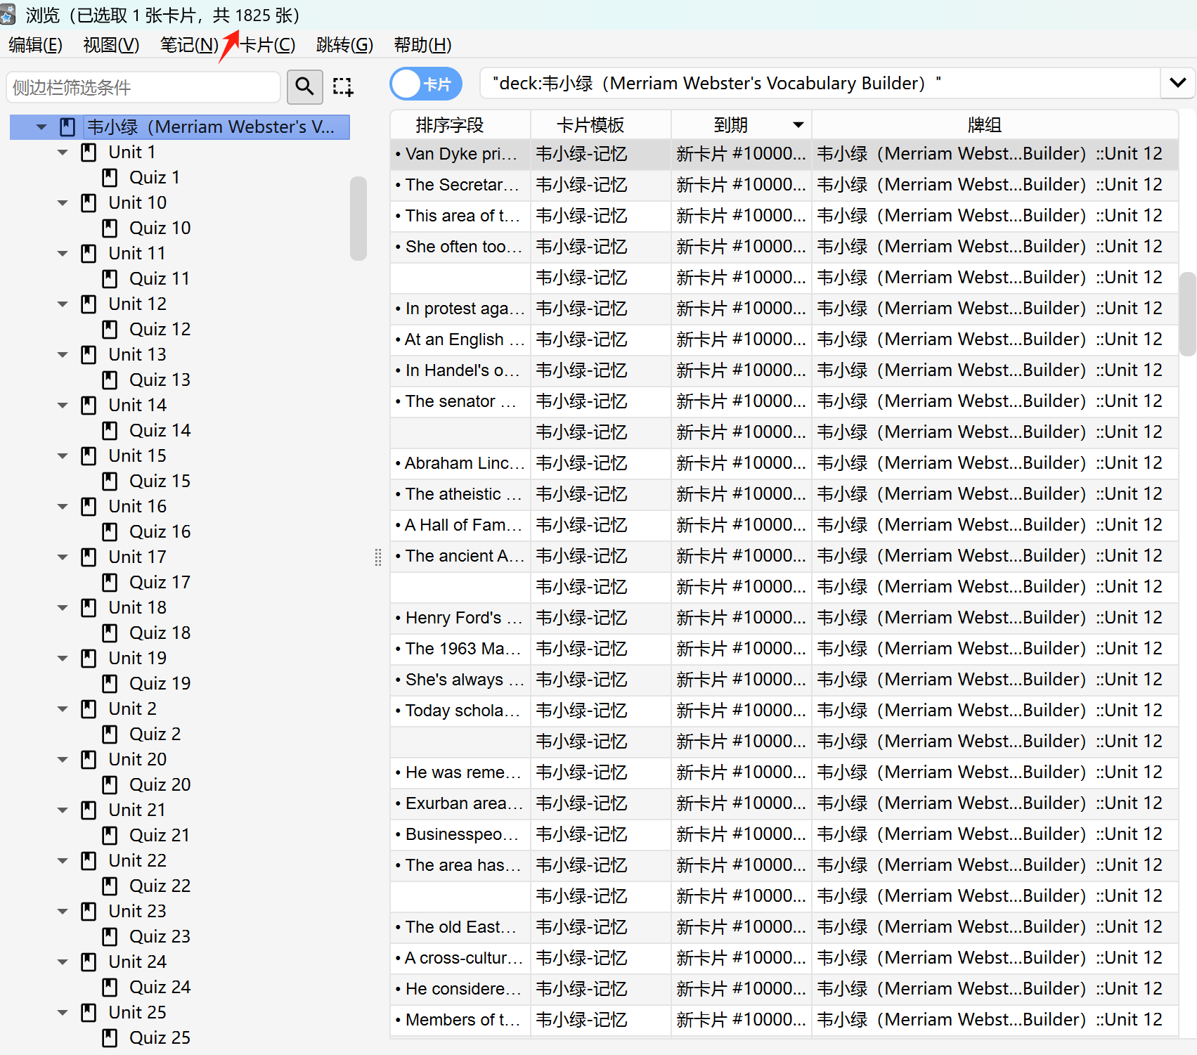Select the 'Exurban area…' card row

pos(784,803)
